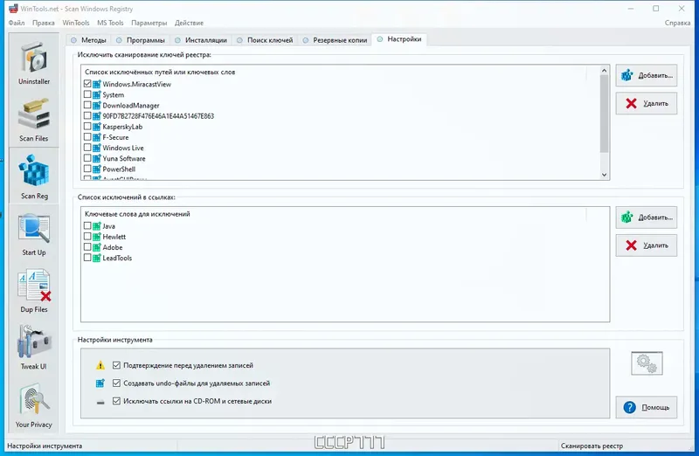
Task: Toggle exclude CD-ROM and network links checkbox
Action: (116, 401)
